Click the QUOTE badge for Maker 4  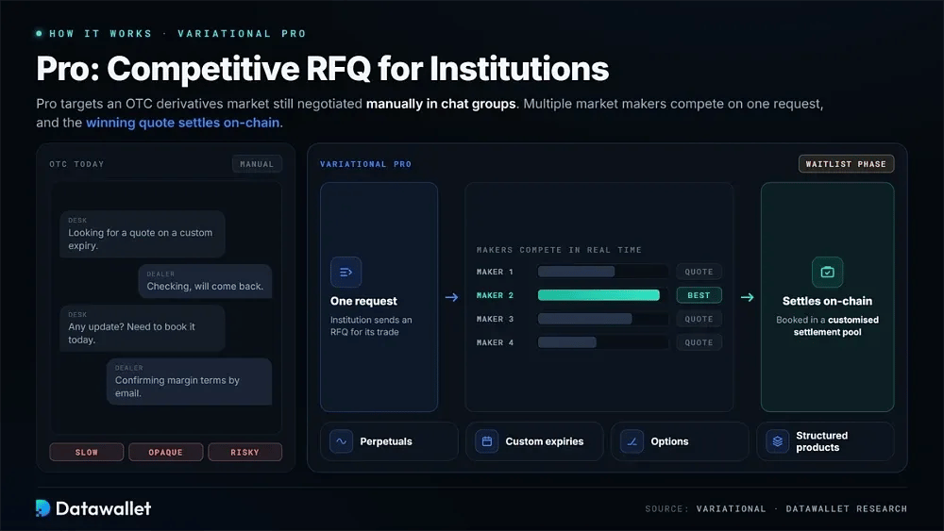(x=699, y=342)
